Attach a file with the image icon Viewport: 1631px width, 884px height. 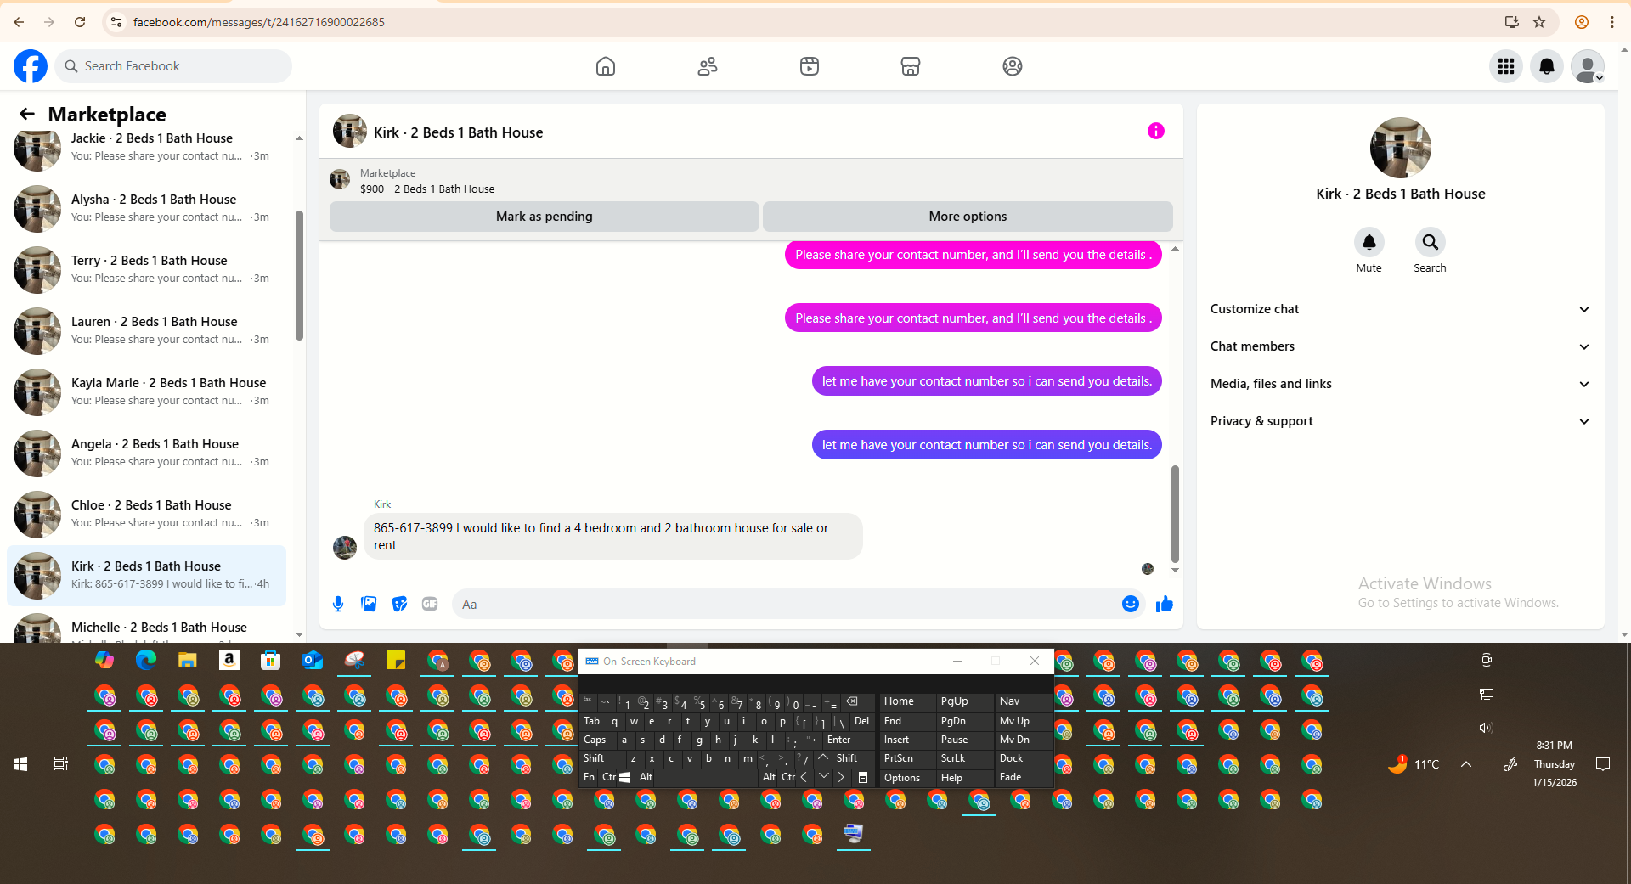[369, 604]
